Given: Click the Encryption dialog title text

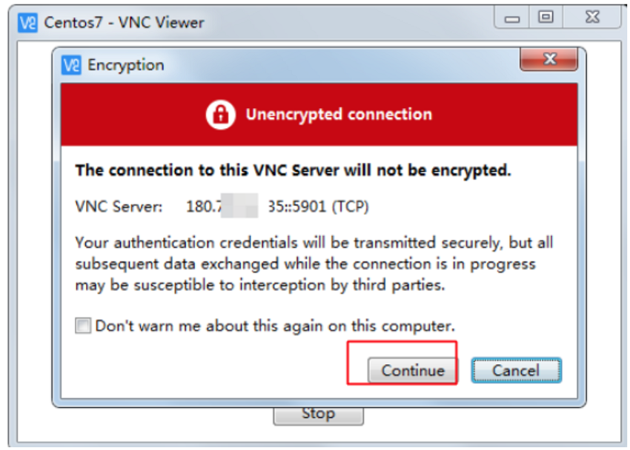Looking at the screenshot, I should pyautogui.click(x=126, y=65).
